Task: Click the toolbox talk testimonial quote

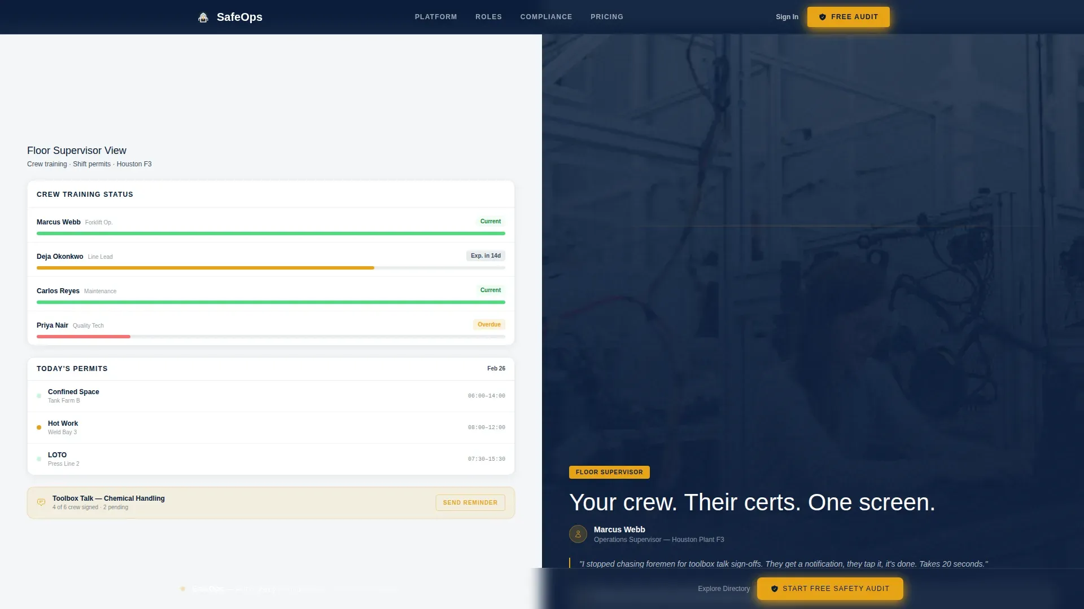Action: [x=784, y=564]
